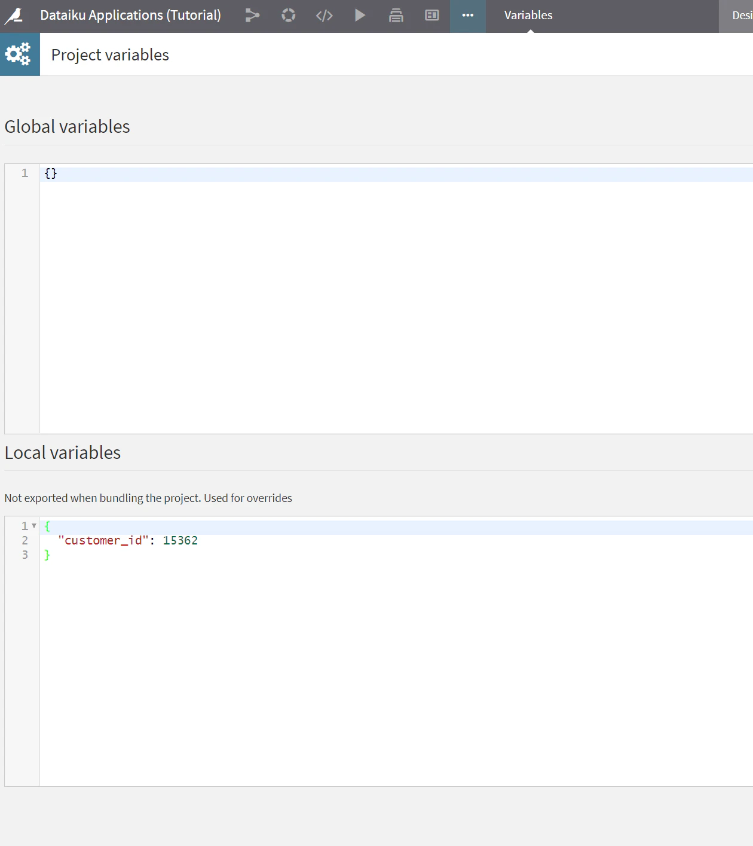The width and height of the screenshot is (753, 846).
Task: Click the customer_id line in editor
Action: pyautogui.click(x=396, y=540)
